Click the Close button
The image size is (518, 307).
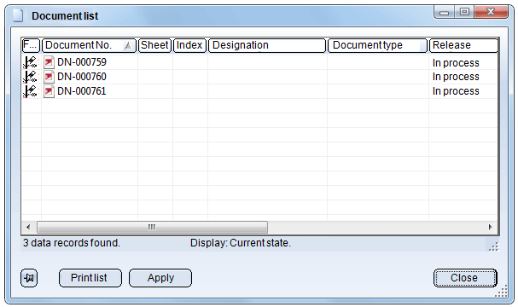pos(465,278)
